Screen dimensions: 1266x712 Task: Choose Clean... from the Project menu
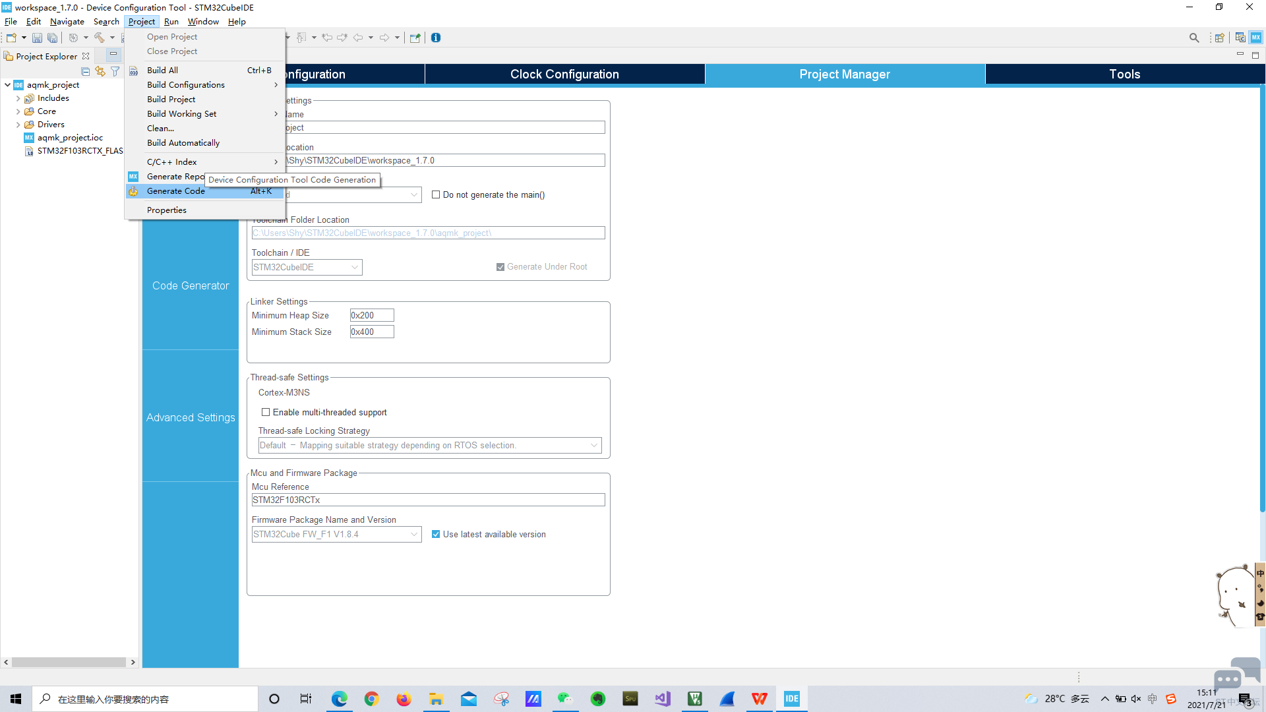(204, 129)
